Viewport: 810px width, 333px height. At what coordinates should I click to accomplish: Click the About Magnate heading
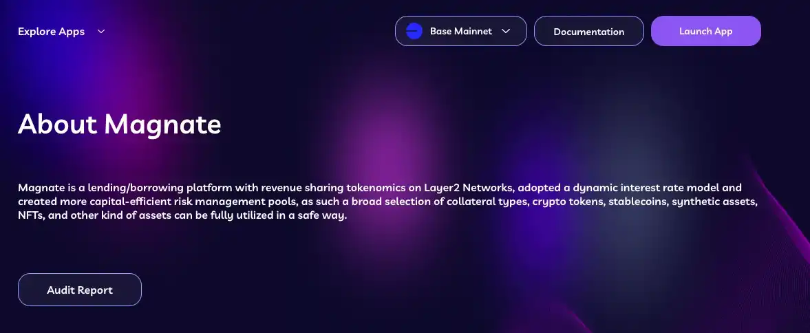pos(119,124)
